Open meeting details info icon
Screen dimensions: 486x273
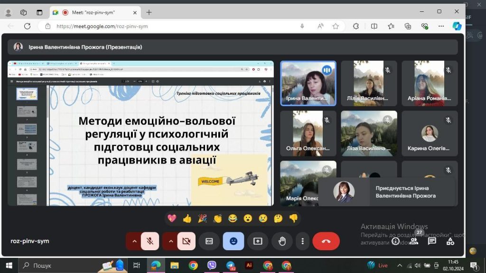point(395,241)
